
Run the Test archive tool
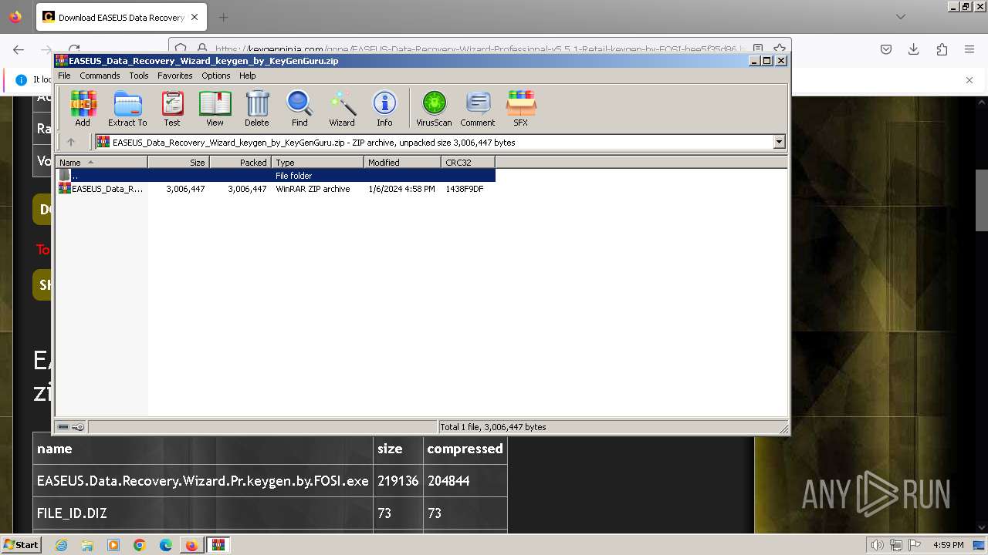pos(171,108)
